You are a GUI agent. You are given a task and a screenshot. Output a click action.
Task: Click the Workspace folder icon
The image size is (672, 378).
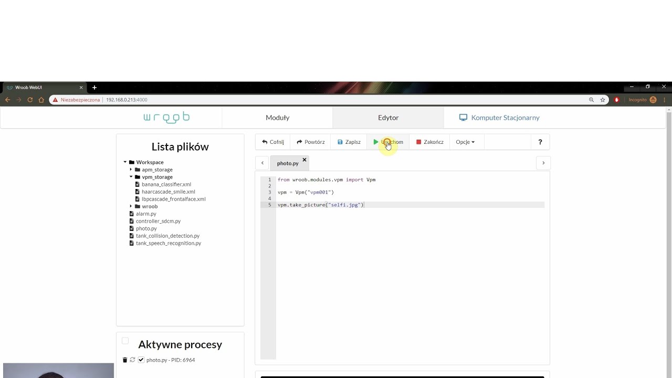(132, 162)
